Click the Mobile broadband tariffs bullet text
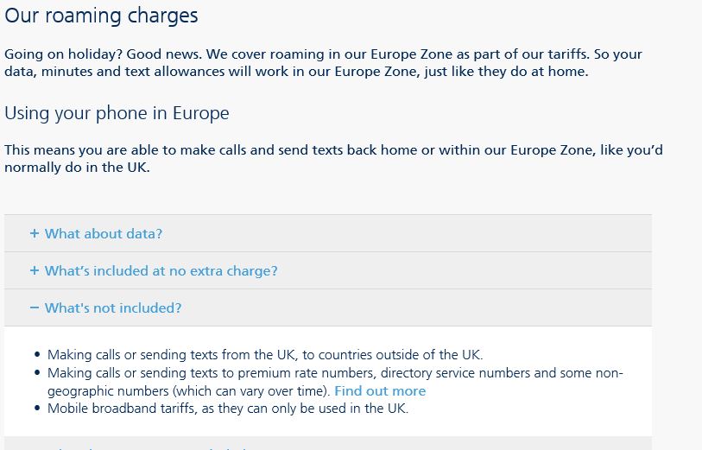The width and height of the screenshot is (702, 450). point(228,409)
